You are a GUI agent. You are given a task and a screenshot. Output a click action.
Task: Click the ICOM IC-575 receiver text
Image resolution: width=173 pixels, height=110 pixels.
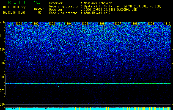[x=110, y=10]
